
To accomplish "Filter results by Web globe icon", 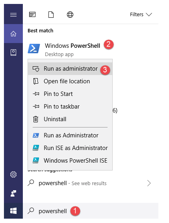I will pyautogui.click(x=70, y=15).
